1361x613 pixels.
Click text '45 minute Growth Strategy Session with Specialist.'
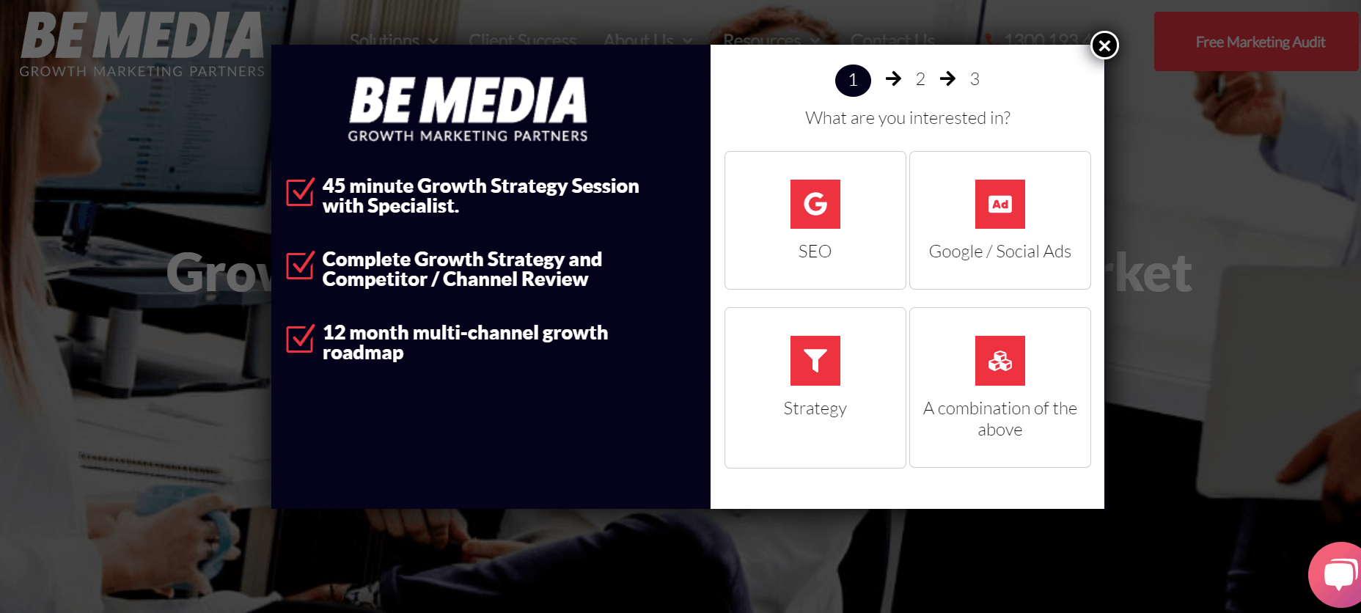pyautogui.click(x=480, y=196)
